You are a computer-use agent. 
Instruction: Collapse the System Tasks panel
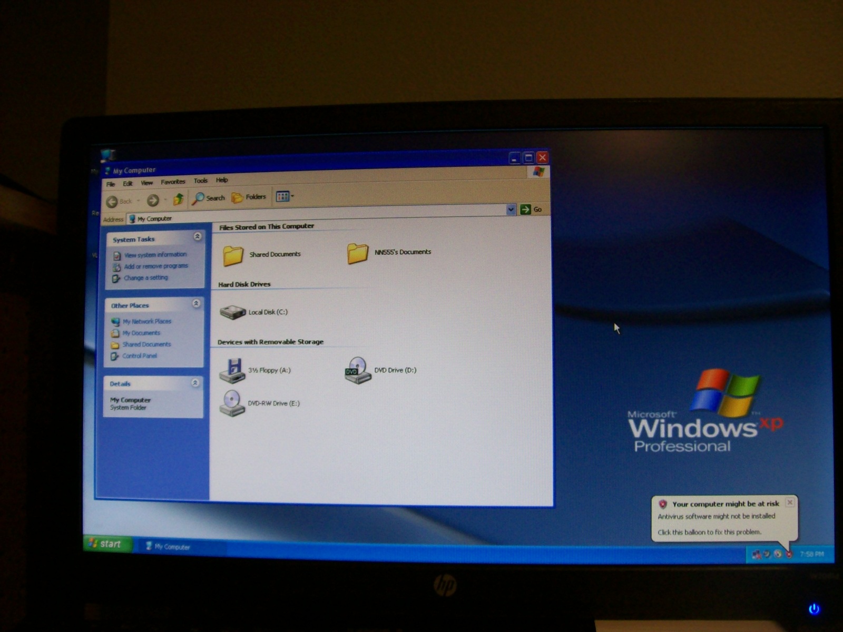point(197,236)
